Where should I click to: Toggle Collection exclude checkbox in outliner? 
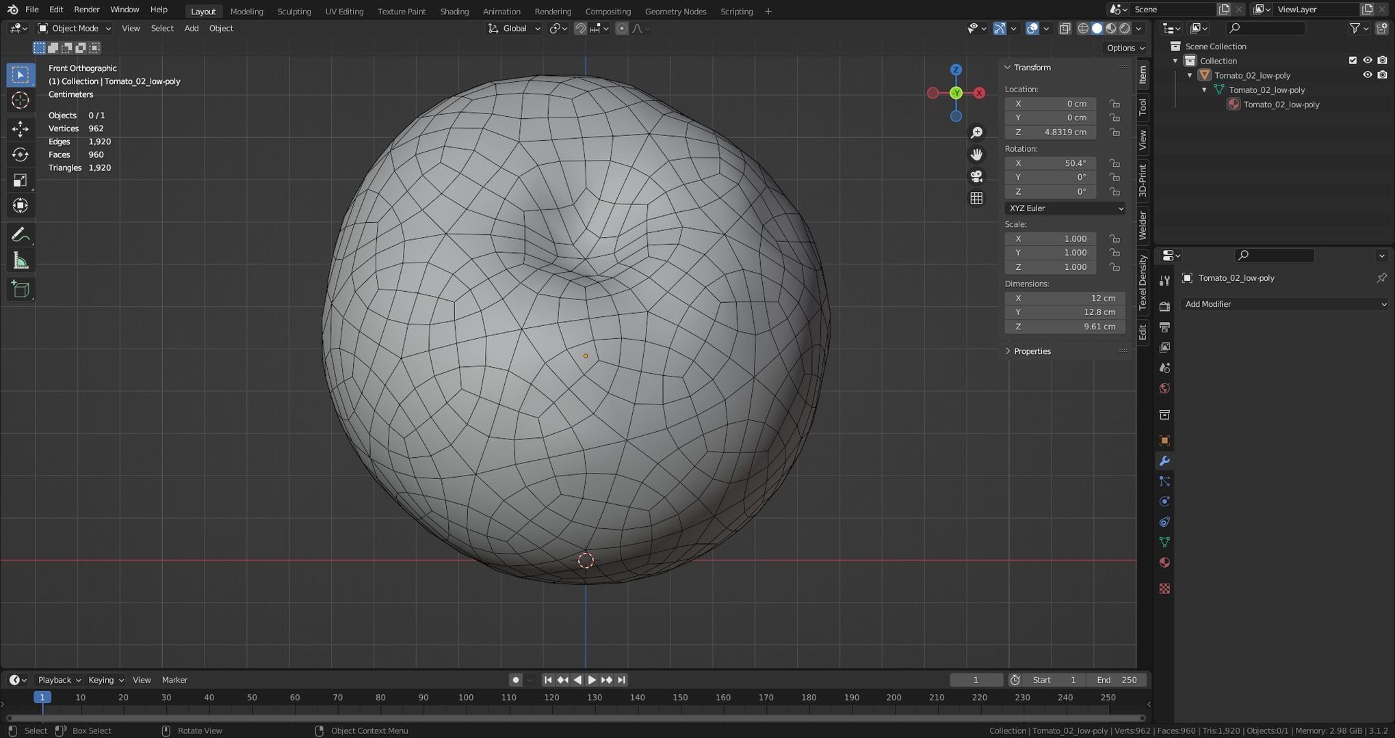[1353, 60]
